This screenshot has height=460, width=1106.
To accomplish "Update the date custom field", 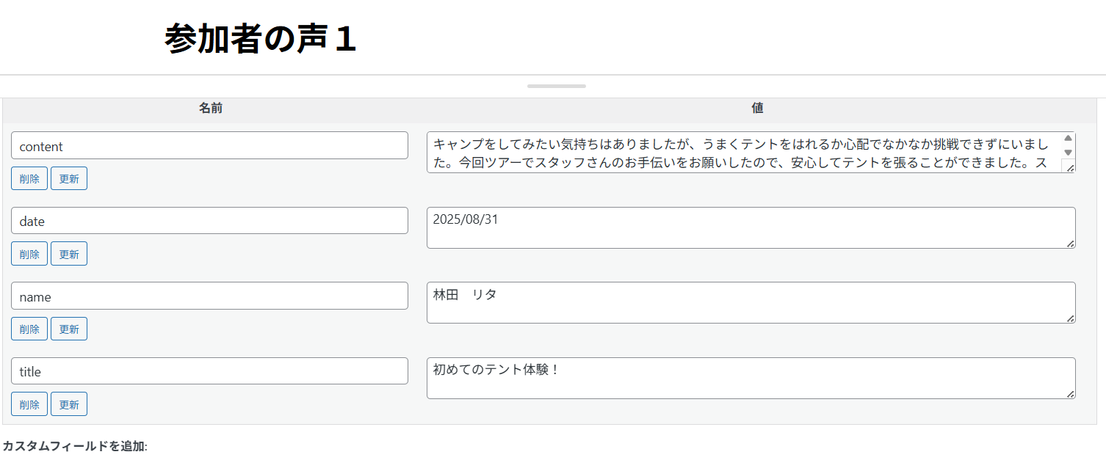I will (69, 254).
